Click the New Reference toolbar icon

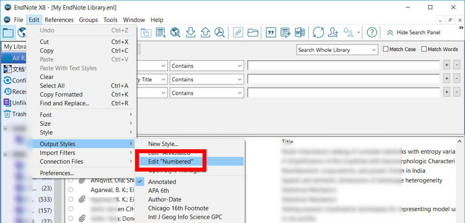pyautogui.click(x=161, y=33)
